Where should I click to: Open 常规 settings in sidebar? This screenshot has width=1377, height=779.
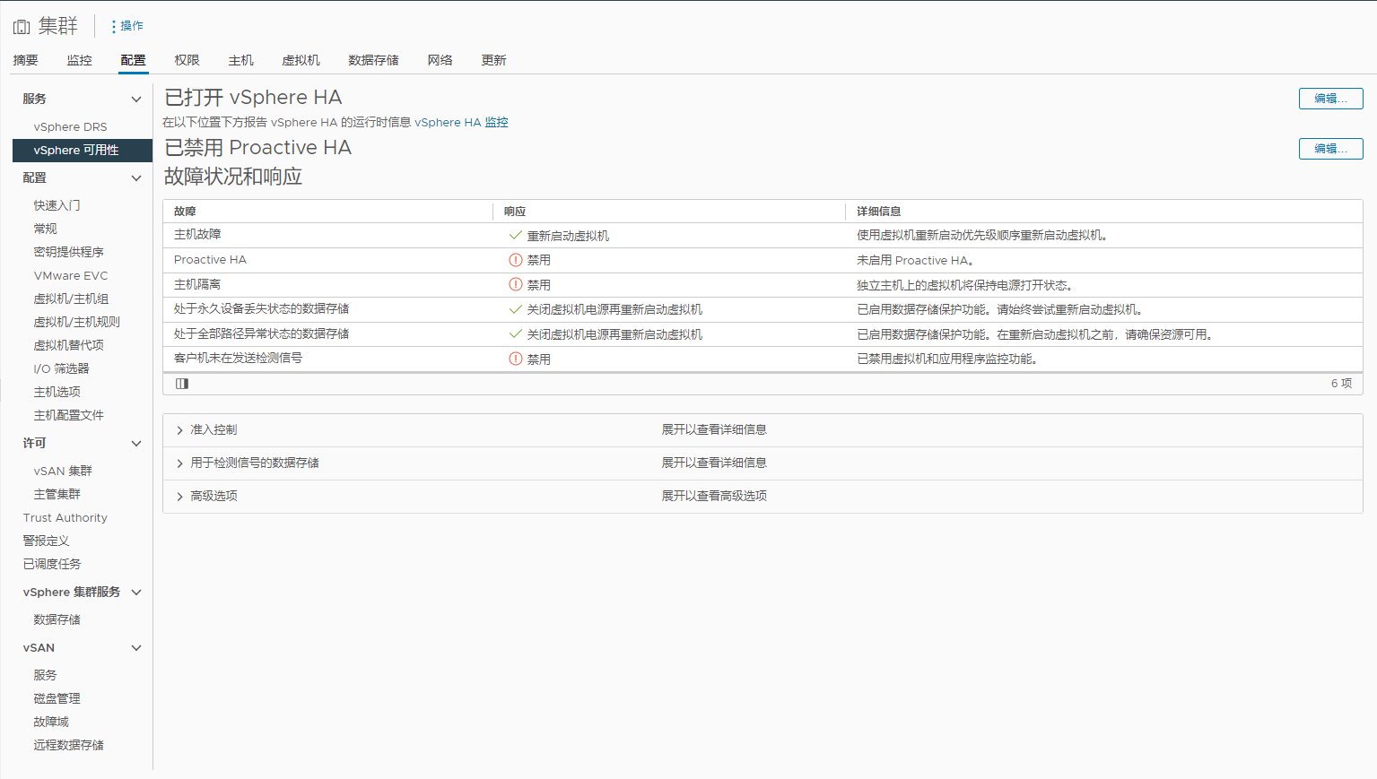pos(45,229)
